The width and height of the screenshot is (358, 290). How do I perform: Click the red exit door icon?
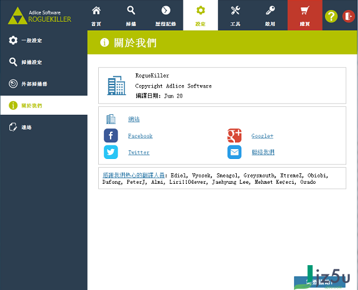349,16
